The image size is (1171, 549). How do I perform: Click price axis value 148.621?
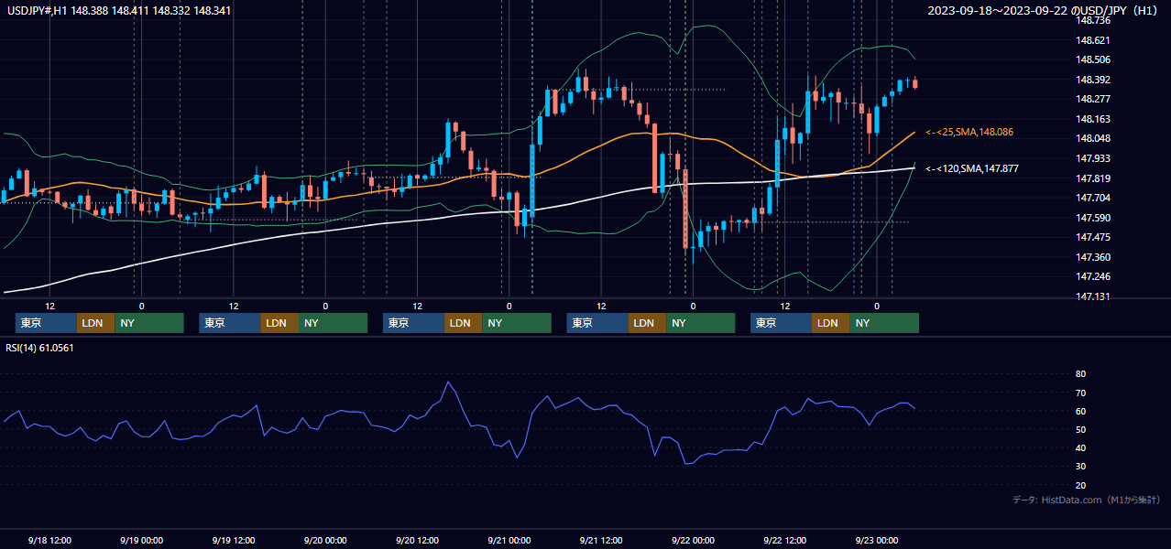click(1093, 40)
